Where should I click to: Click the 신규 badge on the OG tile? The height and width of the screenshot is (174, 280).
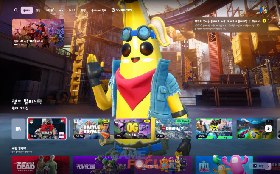pyautogui.click(x=147, y=121)
